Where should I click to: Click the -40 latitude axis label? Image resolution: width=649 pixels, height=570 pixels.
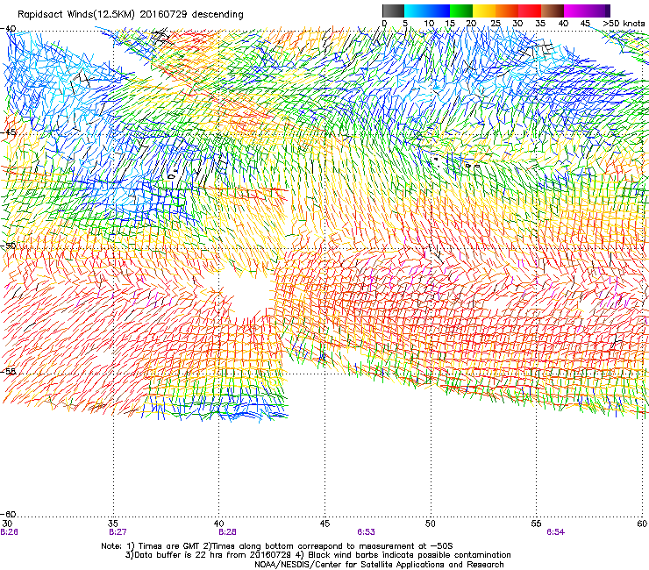8,29
